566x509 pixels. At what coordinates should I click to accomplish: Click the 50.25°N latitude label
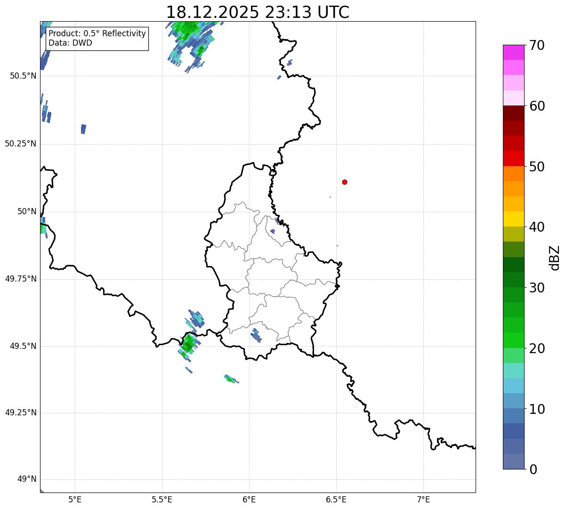21,144
